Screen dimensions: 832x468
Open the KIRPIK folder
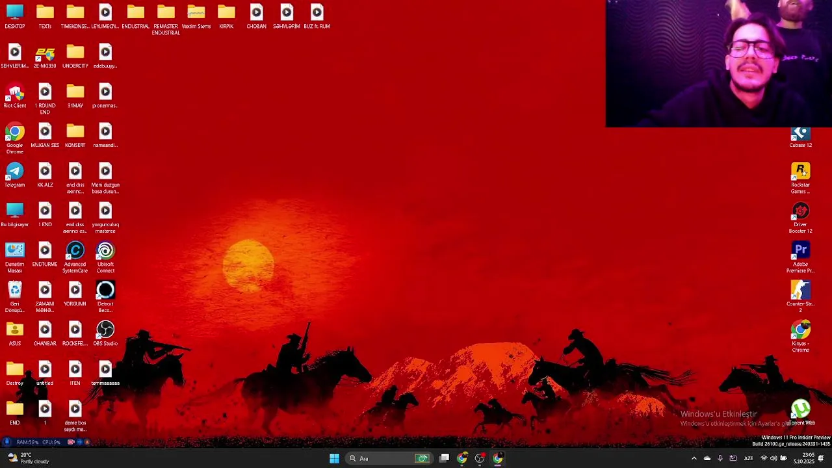226,17
